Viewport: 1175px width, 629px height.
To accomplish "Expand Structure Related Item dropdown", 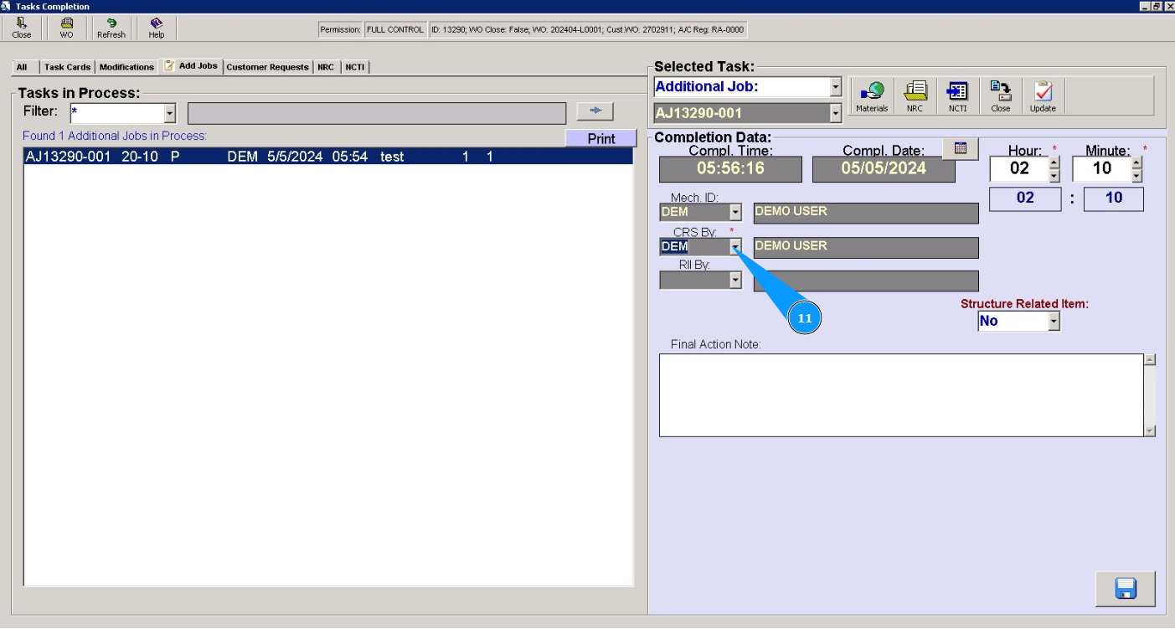I will pos(1054,321).
